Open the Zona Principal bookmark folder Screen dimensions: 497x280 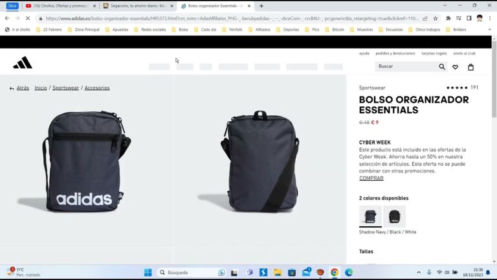tap(83, 30)
